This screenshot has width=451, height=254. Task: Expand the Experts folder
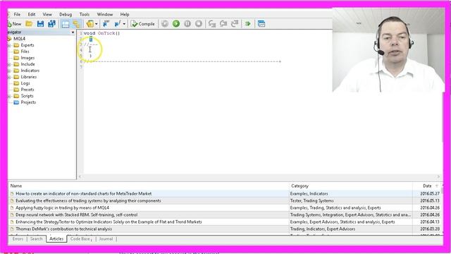(x=9, y=45)
